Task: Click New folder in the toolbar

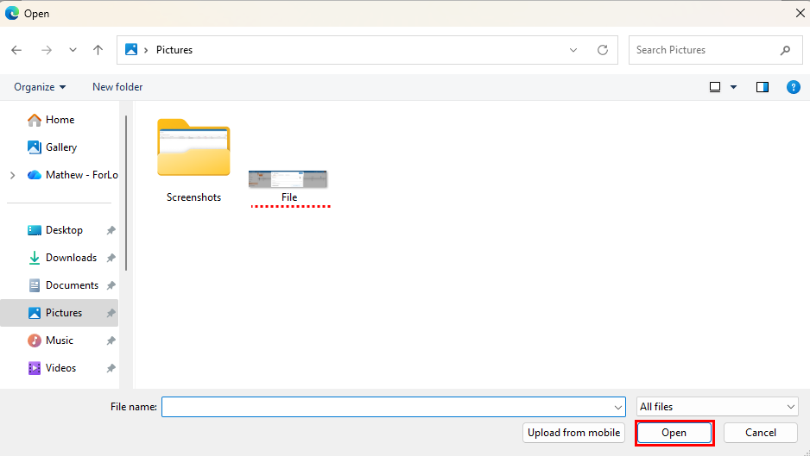Action: (x=117, y=87)
